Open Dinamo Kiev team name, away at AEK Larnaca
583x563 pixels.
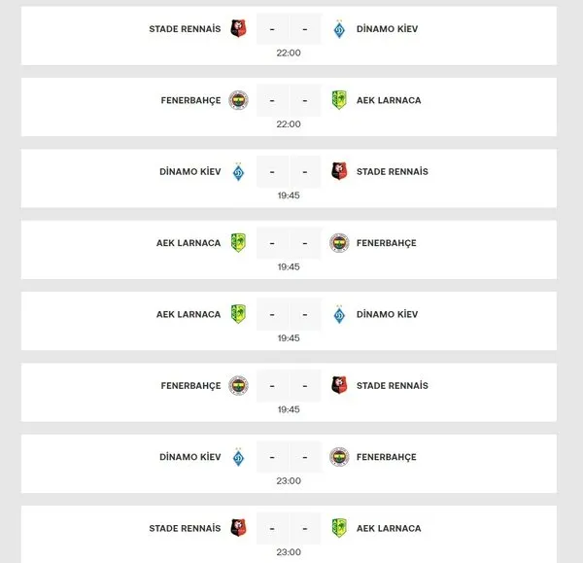(387, 314)
